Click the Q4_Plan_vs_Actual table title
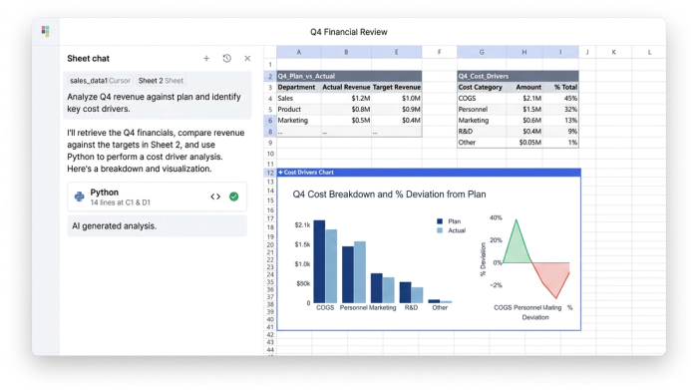The image size is (698, 390). [x=349, y=76]
